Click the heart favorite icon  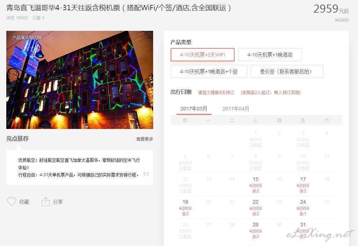12,201
